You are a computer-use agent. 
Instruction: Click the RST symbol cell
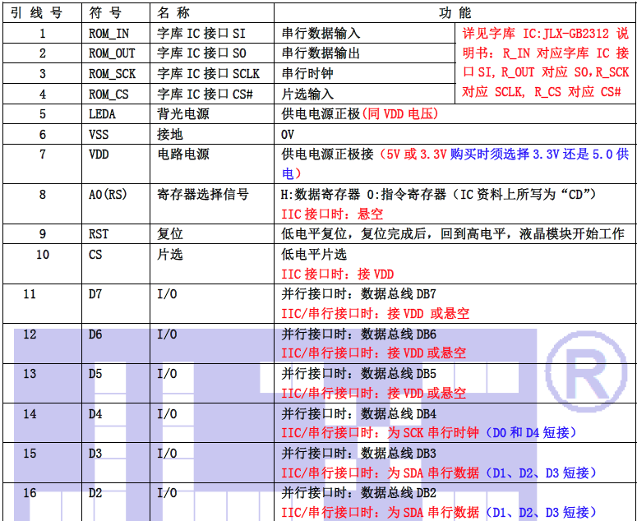tap(99, 234)
